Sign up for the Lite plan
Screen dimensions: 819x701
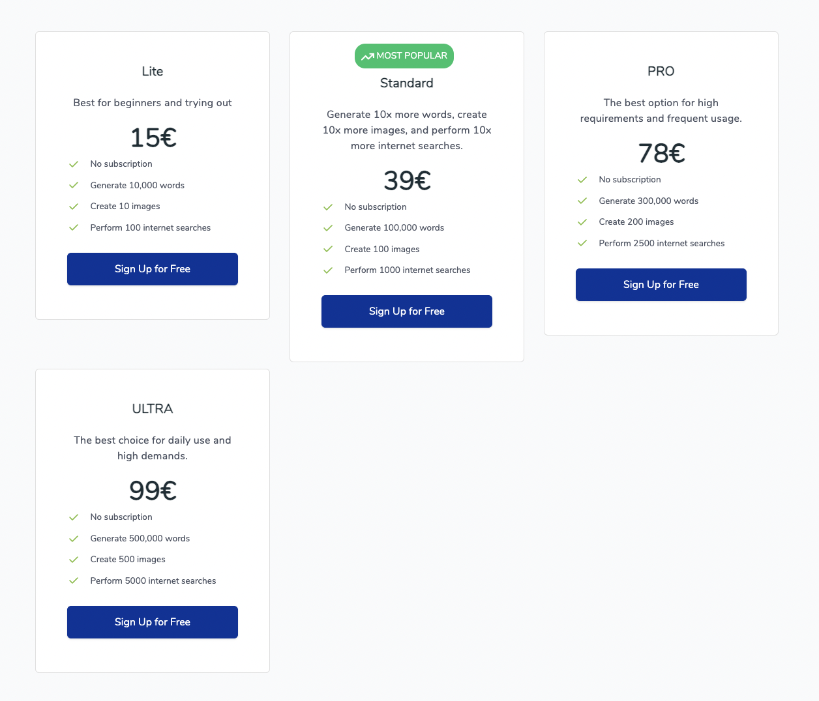point(153,269)
